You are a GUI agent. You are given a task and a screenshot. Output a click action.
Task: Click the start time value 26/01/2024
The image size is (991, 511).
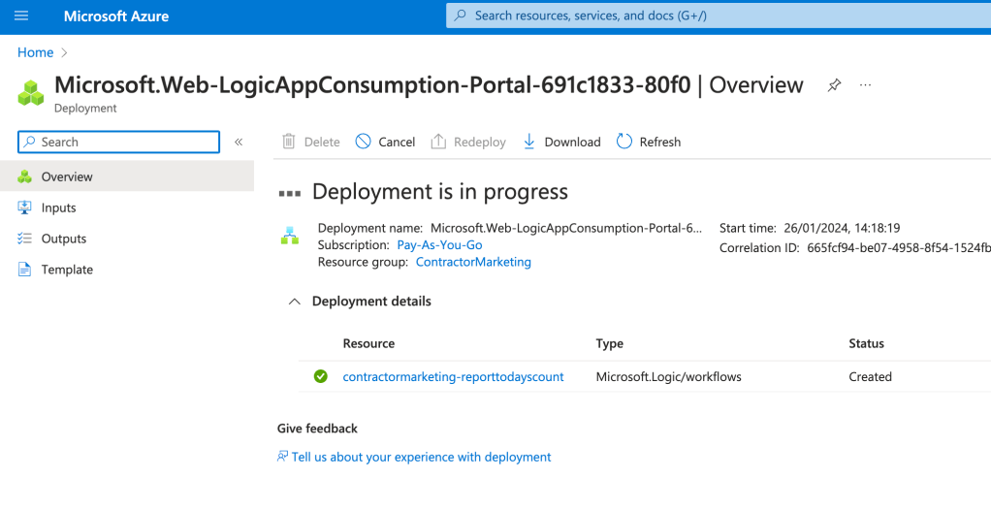(x=842, y=228)
